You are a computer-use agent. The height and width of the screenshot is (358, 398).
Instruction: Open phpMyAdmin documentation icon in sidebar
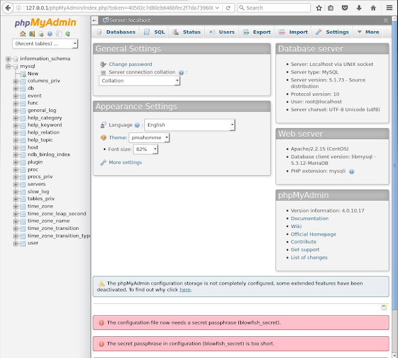(50, 34)
